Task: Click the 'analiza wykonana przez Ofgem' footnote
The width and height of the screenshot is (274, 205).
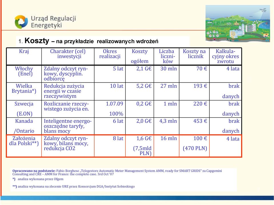Action: (x=38, y=179)
